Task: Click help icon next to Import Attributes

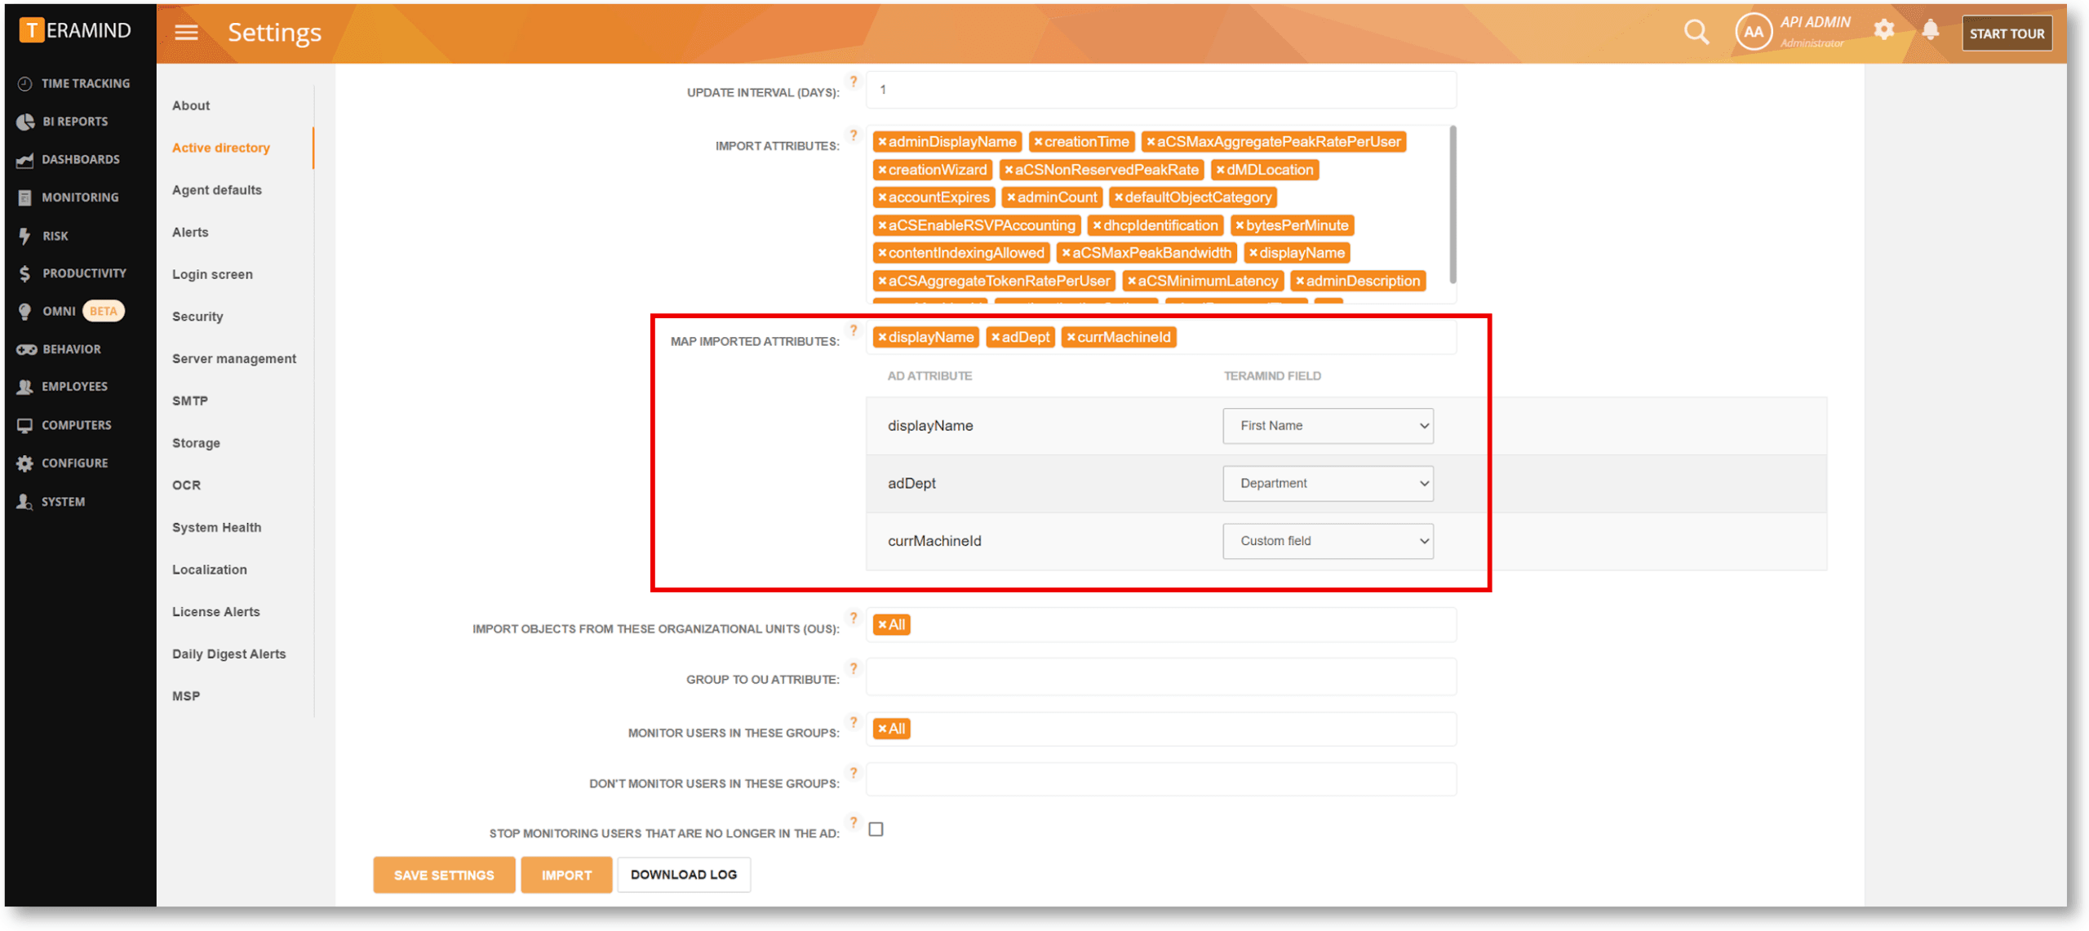Action: 854,135
